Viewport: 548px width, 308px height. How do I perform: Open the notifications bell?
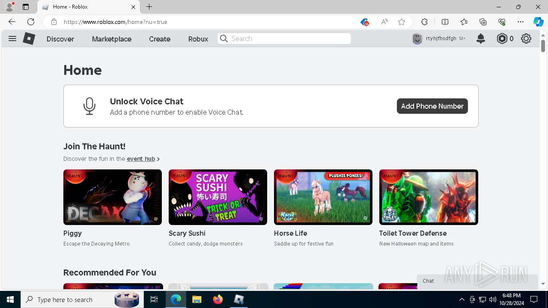481,38
